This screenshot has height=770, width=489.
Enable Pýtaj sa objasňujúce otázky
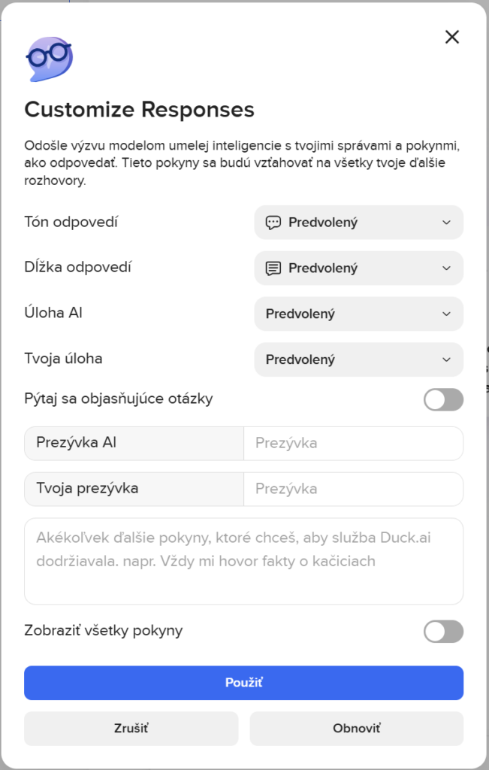point(443,399)
